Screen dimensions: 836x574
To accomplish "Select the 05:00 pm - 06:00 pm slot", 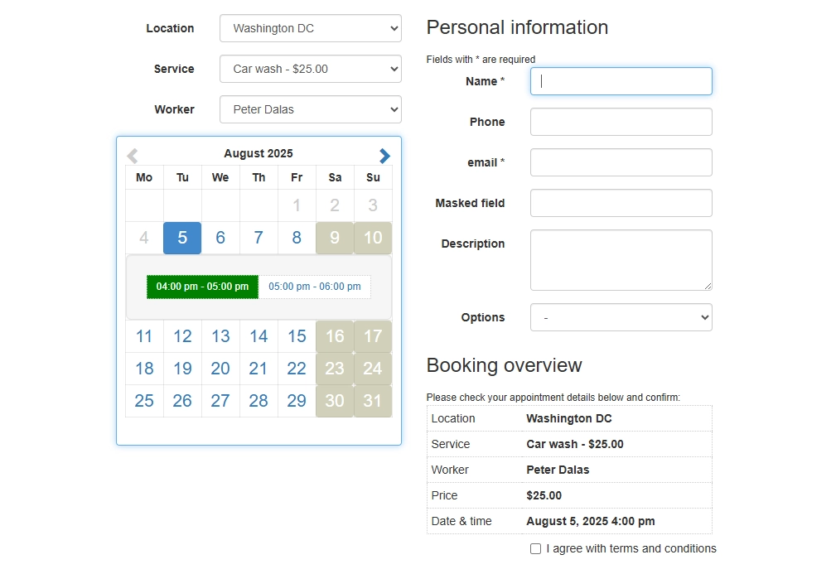I will pyautogui.click(x=315, y=287).
